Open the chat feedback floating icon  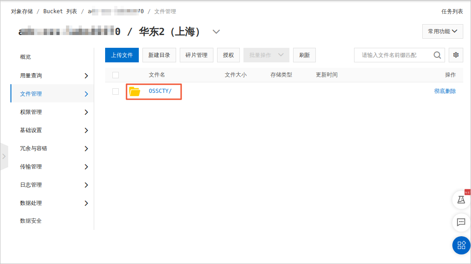click(x=461, y=223)
